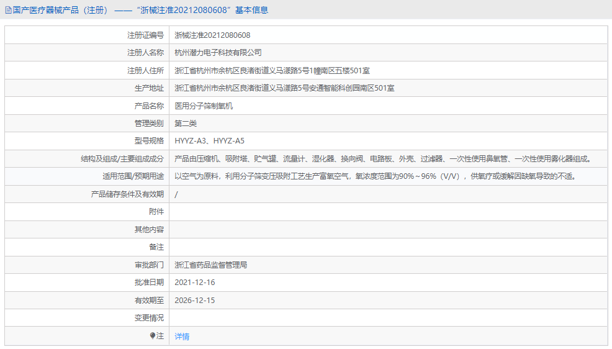Click the 注册人名称 row label
This screenshot has width=612, height=349.
click(x=145, y=53)
